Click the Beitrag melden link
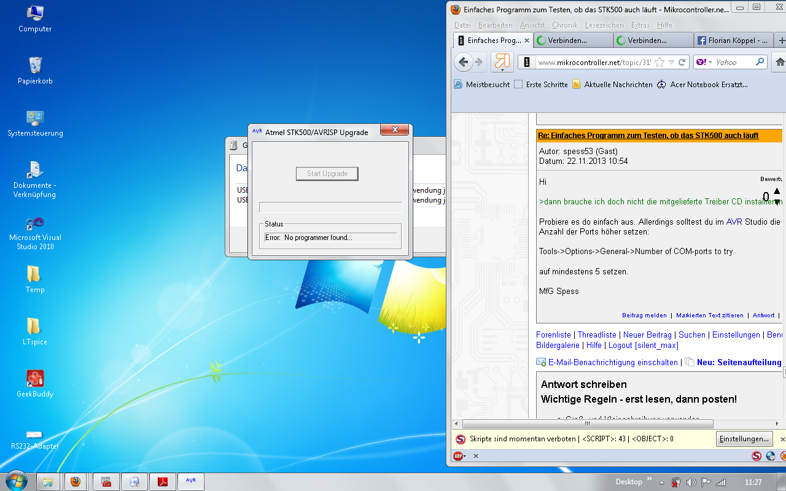Image resolution: width=786 pixels, height=491 pixels. pos(644,315)
